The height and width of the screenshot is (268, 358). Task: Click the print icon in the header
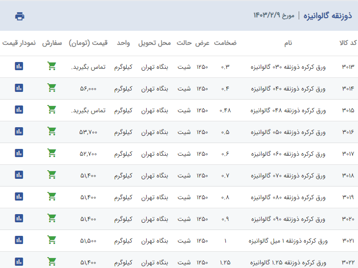(19, 16)
